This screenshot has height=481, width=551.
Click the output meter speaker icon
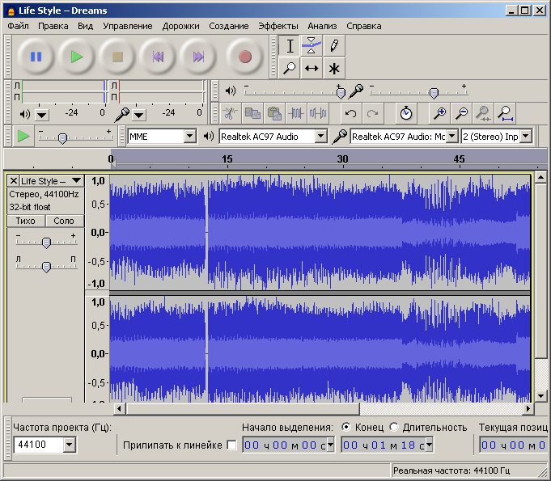coord(24,114)
